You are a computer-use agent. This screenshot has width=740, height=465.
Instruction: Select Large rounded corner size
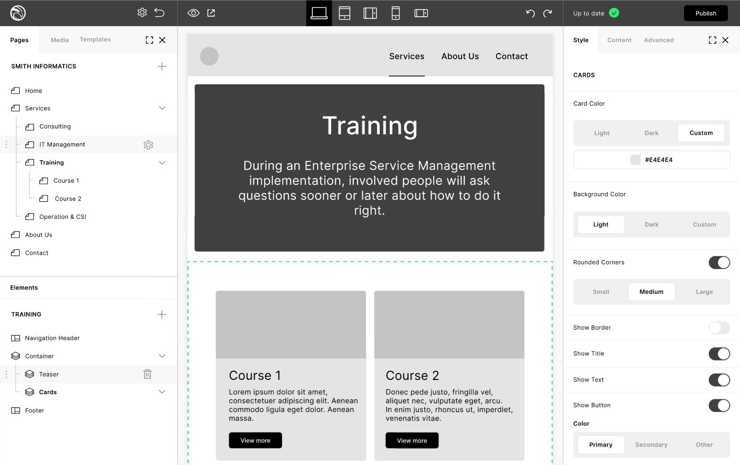[x=704, y=292]
